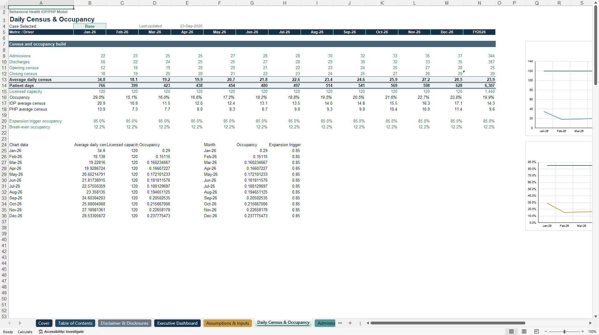Open Disclaimer & Disclosures tab
The height and width of the screenshot is (335, 599).
(125, 323)
